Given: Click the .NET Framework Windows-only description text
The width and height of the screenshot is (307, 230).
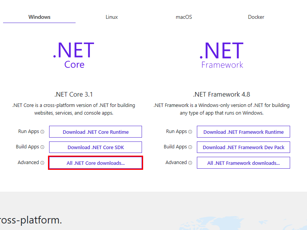Looking at the screenshot, I should click(x=221, y=109).
